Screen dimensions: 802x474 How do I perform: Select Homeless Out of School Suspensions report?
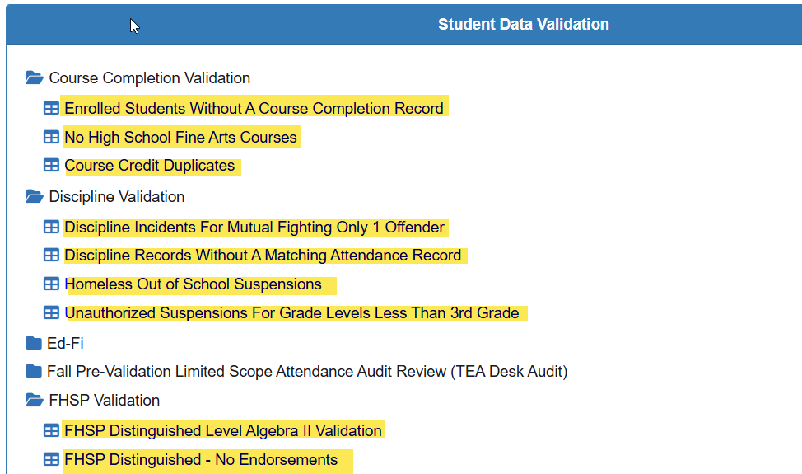pyautogui.click(x=193, y=284)
